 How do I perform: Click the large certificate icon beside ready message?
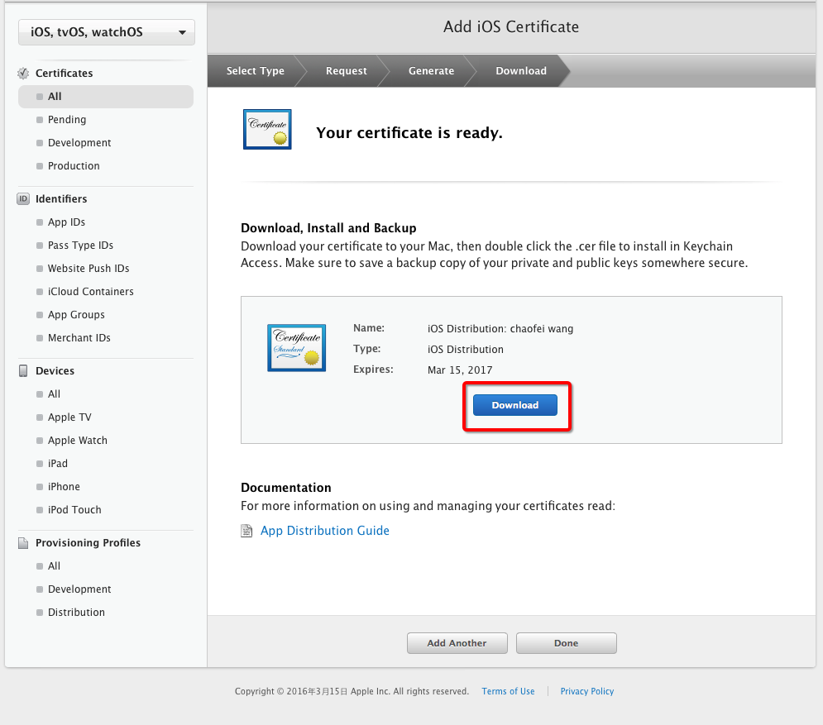(266, 128)
